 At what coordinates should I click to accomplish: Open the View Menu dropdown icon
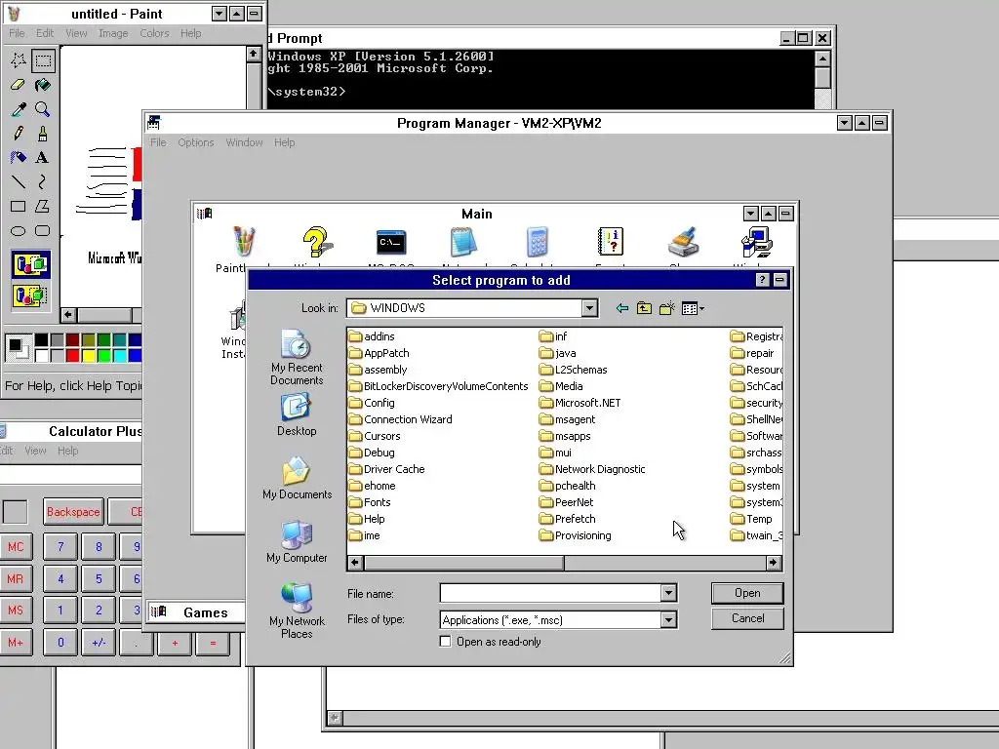[x=693, y=308]
